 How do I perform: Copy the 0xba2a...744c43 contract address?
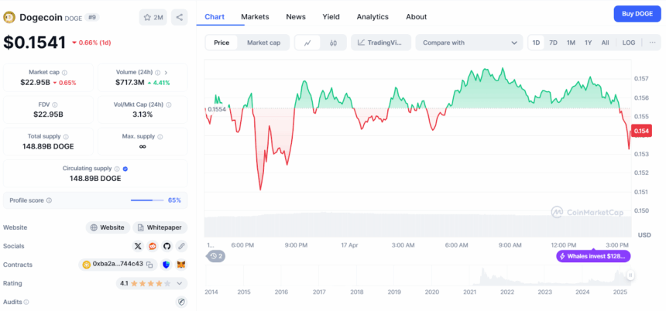coord(149,265)
